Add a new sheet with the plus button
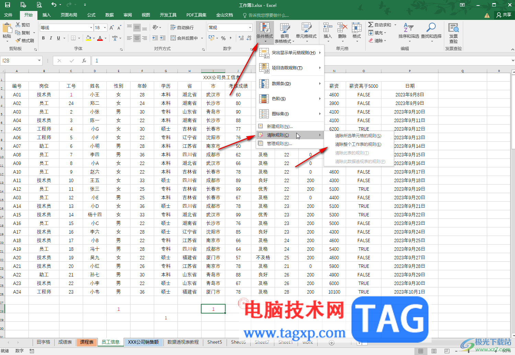Viewport: 515px width, 355px height. tap(332, 342)
